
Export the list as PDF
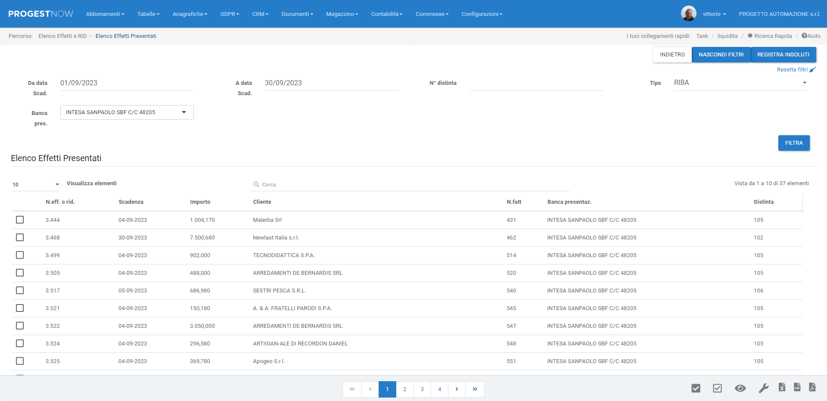[812, 387]
